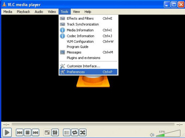Viewport: 185px width, 138px height.
Task: Open Codec Information entry
Action: coord(88,36)
